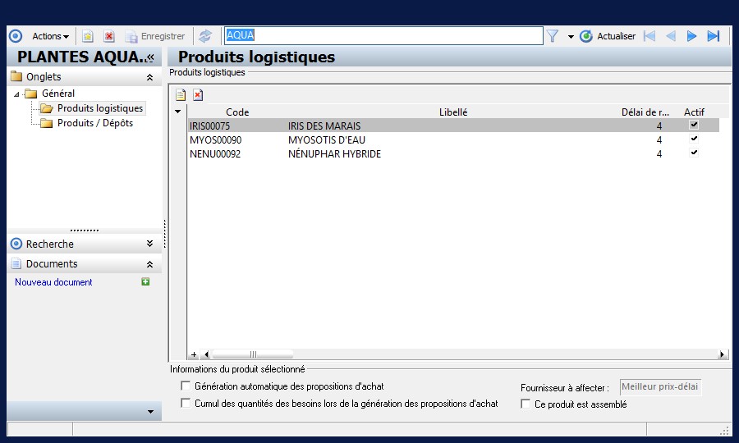
Task: Select the IRIS00075 code cell
Action: click(x=209, y=126)
